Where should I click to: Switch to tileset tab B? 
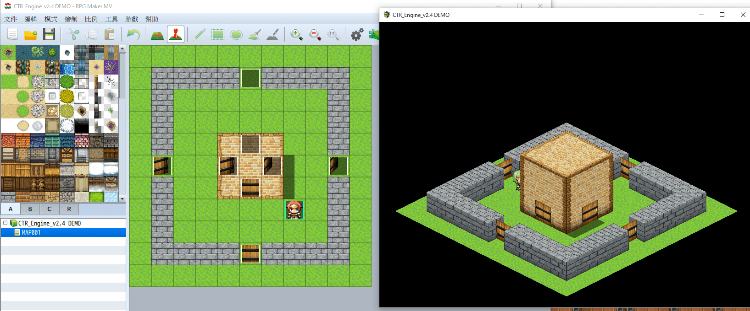tap(30, 209)
